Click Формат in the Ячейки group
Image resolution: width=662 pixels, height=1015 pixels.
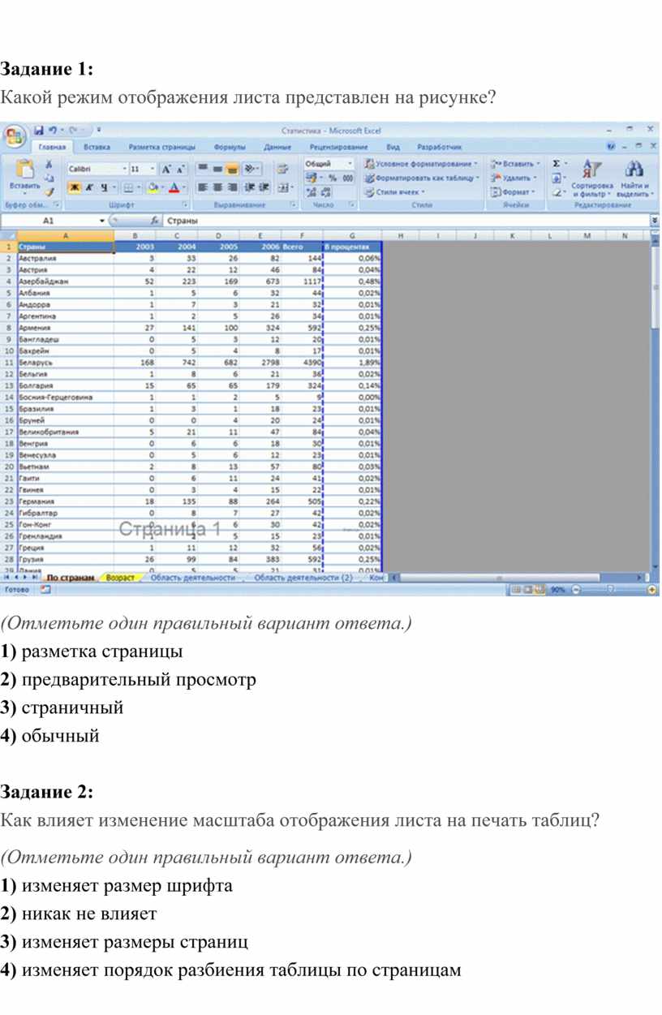pyautogui.click(x=513, y=192)
